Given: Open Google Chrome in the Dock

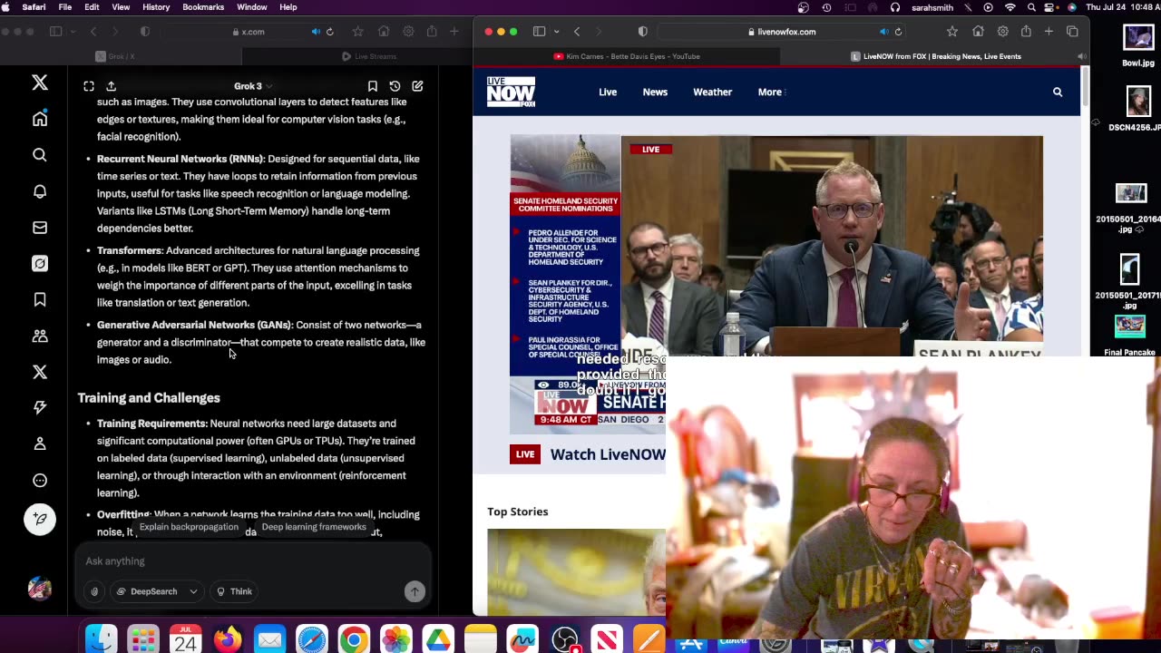Looking at the screenshot, I should point(354,639).
